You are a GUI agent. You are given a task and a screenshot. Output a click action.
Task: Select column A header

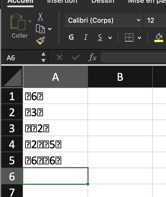(x=55, y=77)
